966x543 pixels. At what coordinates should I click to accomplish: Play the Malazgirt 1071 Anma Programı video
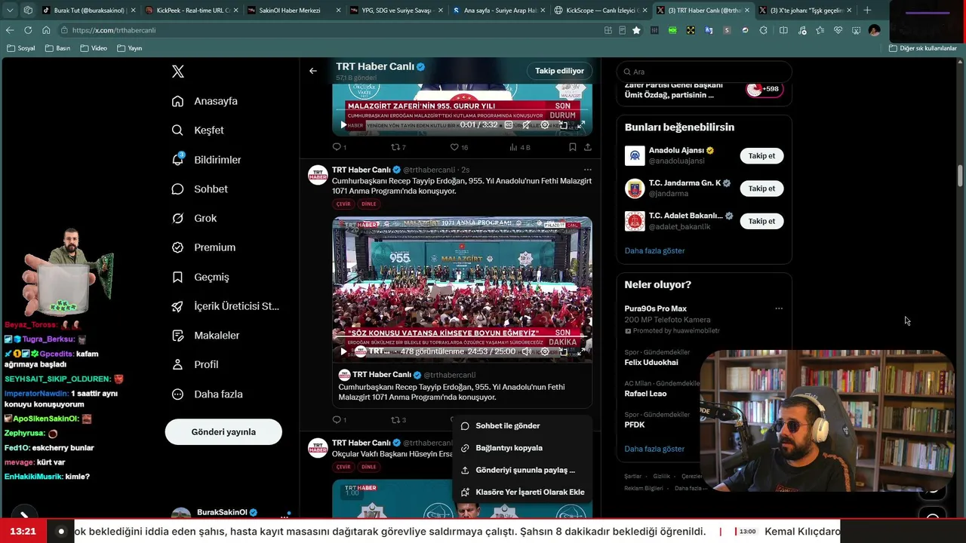pyautogui.click(x=343, y=351)
